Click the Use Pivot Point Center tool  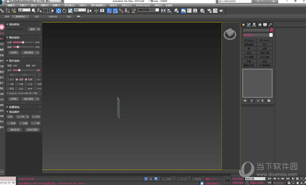pyautogui.click(x=89, y=11)
